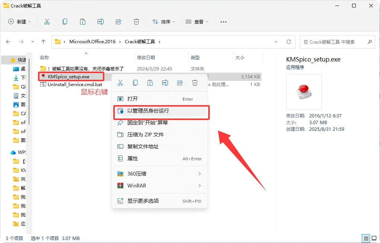Refresh the current folder
This screenshot has height=243, width=380.
tap(289, 42)
